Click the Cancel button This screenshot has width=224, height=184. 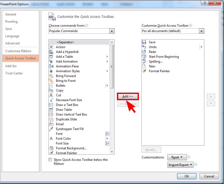209,176
